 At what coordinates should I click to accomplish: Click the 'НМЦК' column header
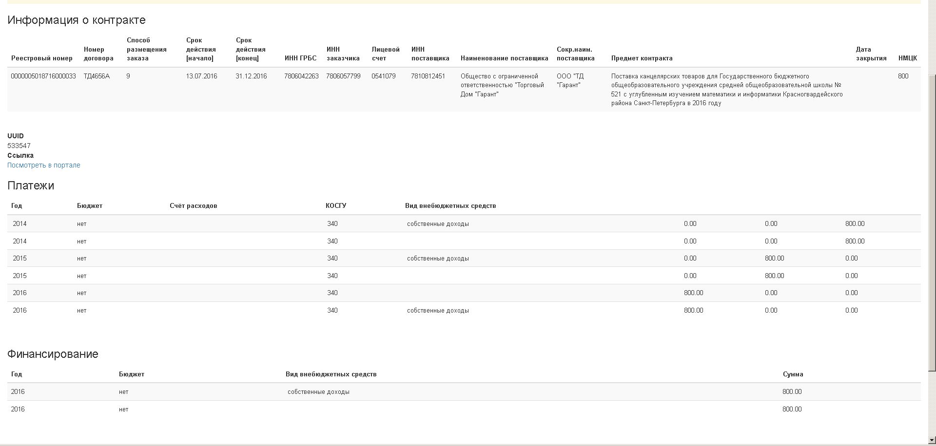907,58
